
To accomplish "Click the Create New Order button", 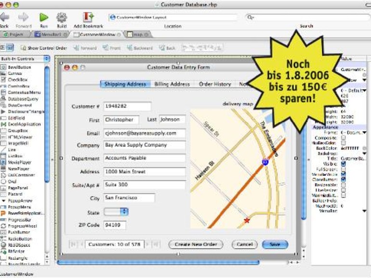I will point(196,244).
